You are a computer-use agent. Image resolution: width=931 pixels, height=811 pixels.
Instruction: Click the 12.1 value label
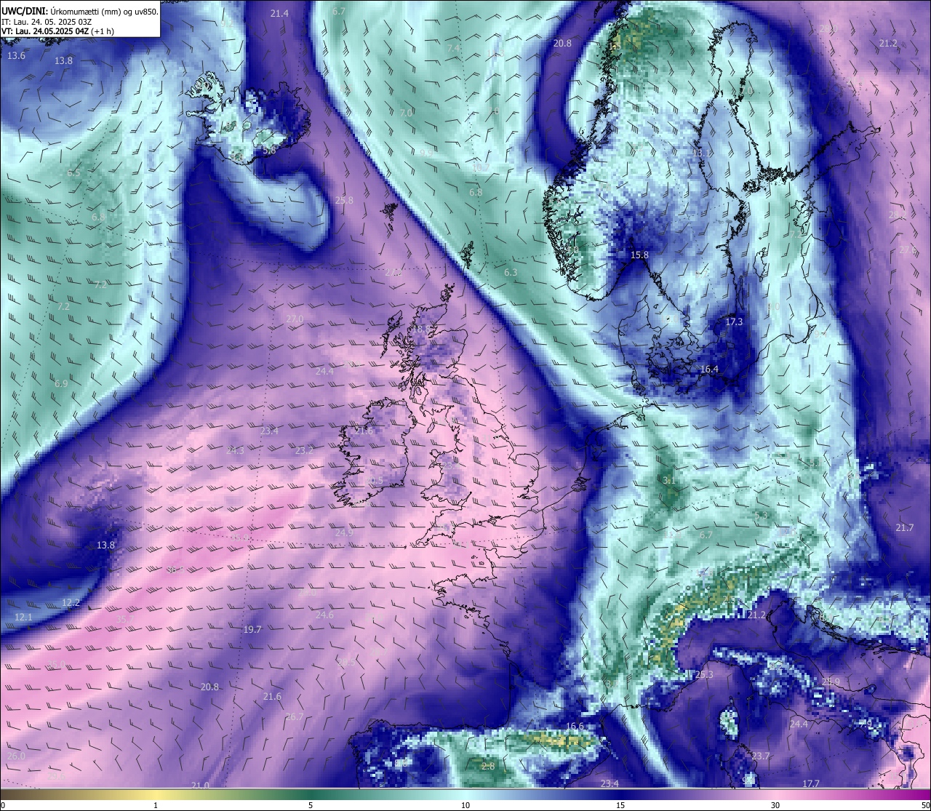coord(23,618)
